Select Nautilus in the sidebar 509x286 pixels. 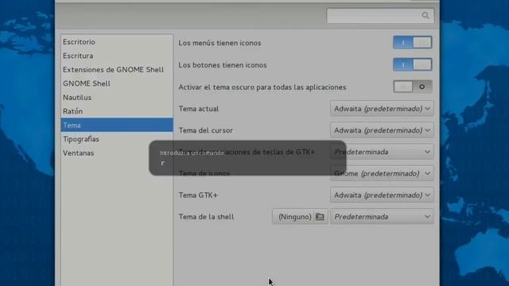coord(117,97)
